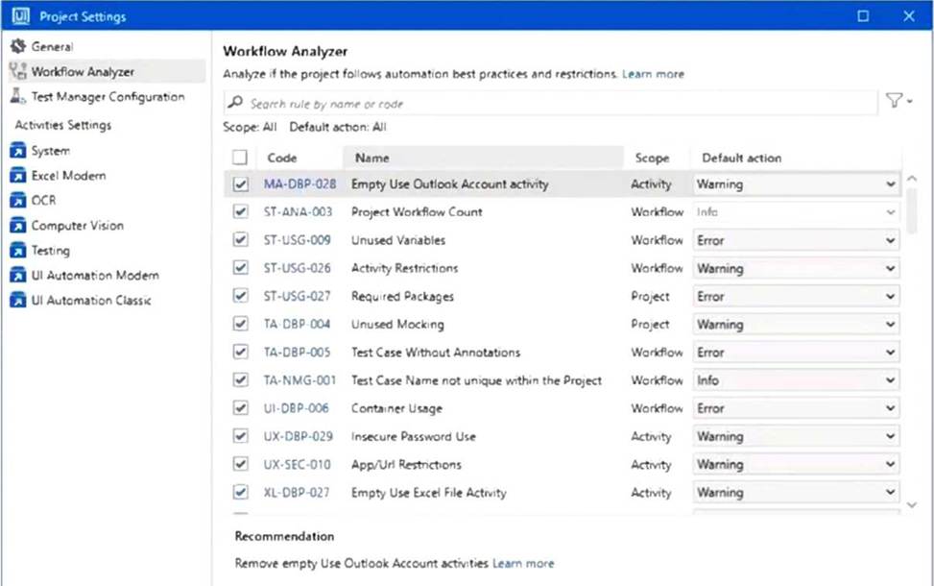The image size is (934, 586).
Task: Open UI Automation Classic settings
Action: (x=91, y=301)
